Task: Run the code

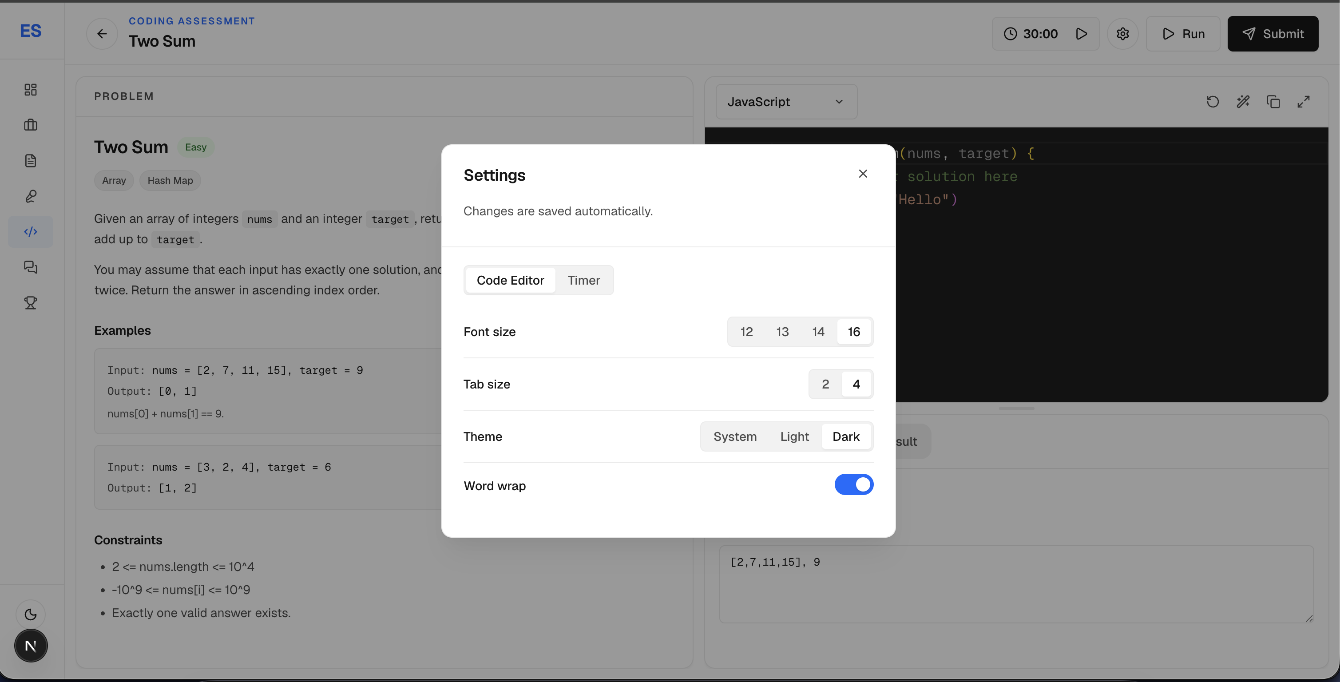Action: (1183, 34)
